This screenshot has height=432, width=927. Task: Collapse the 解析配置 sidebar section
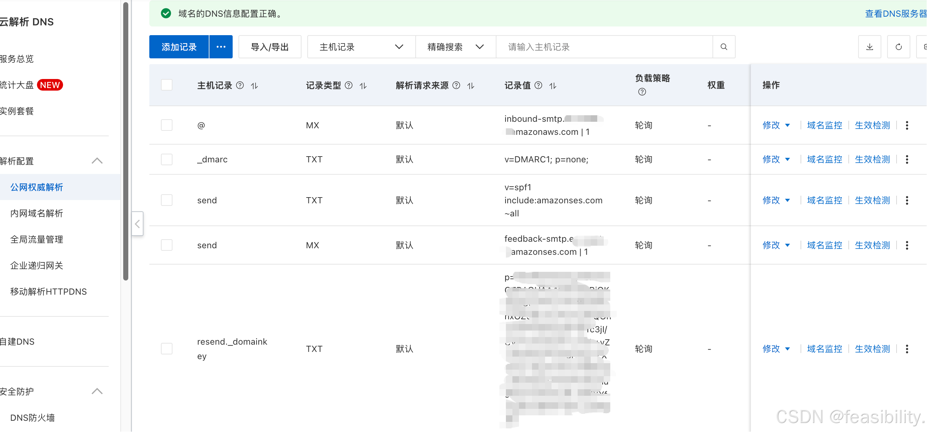point(97,161)
